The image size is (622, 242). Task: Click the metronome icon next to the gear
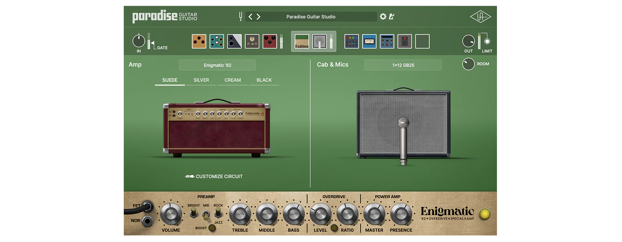[392, 16]
